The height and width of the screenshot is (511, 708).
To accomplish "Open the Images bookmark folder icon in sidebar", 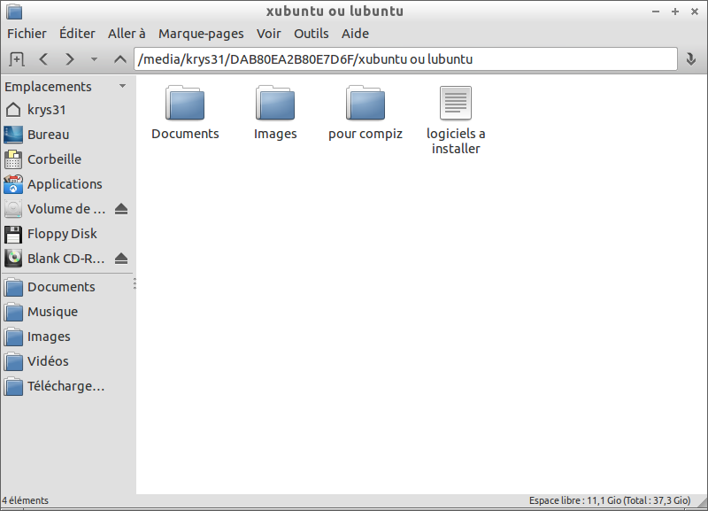I will (13, 337).
